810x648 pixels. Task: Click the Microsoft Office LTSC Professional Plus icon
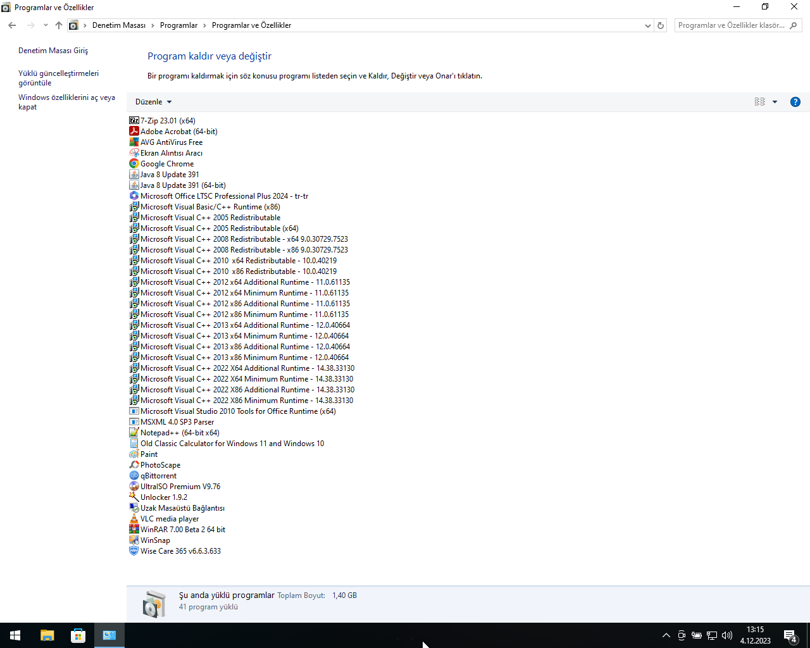[x=134, y=196]
